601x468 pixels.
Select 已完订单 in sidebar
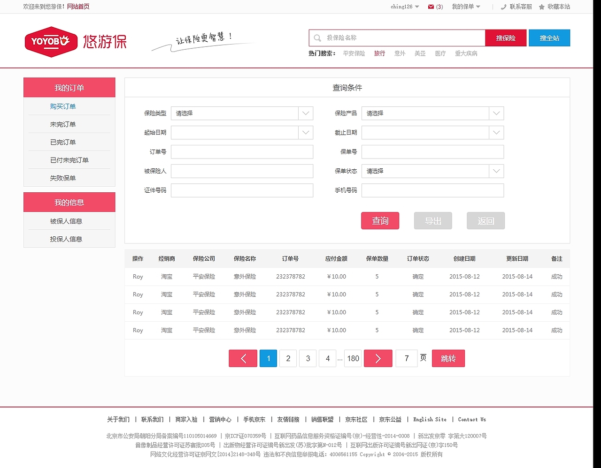tap(63, 142)
